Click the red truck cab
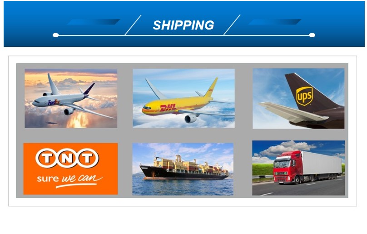The width and height of the screenshot is (367, 234). pos(288,167)
